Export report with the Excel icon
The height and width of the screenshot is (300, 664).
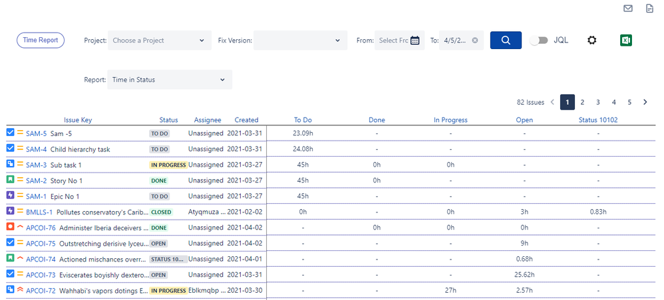(x=625, y=40)
